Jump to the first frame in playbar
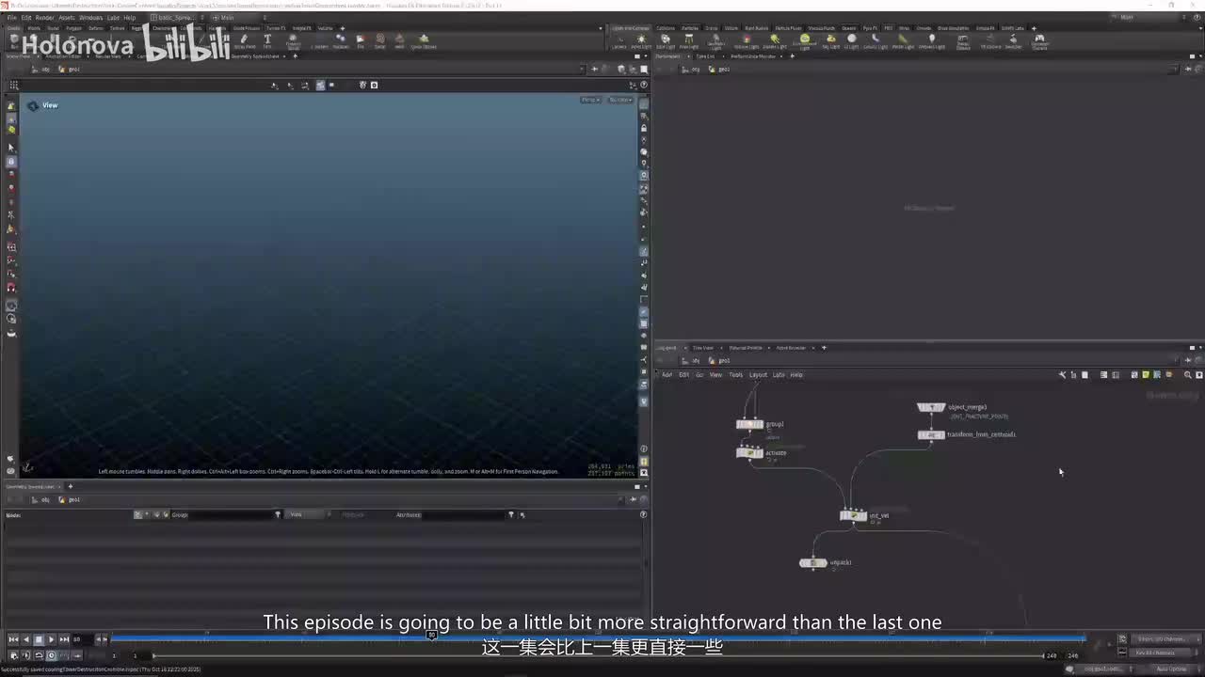 pos(13,639)
